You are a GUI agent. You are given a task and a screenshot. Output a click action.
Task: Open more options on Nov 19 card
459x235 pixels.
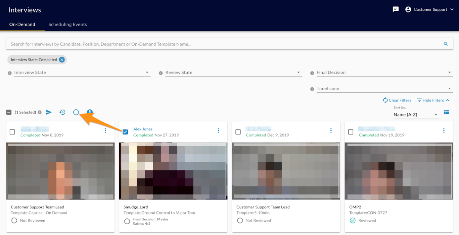coord(444,130)
